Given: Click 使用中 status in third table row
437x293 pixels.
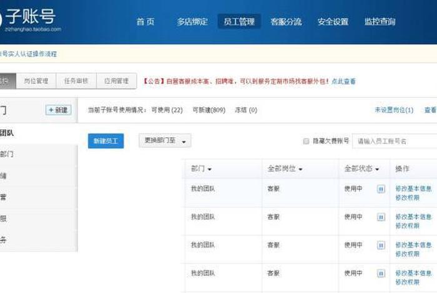Looking at the screenshot, I should [x=353, y=245].
